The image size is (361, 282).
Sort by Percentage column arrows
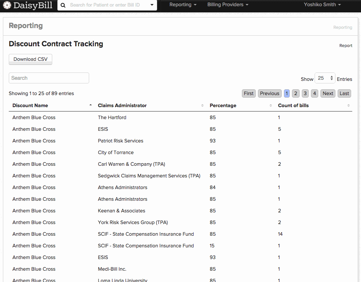(270, 105)
